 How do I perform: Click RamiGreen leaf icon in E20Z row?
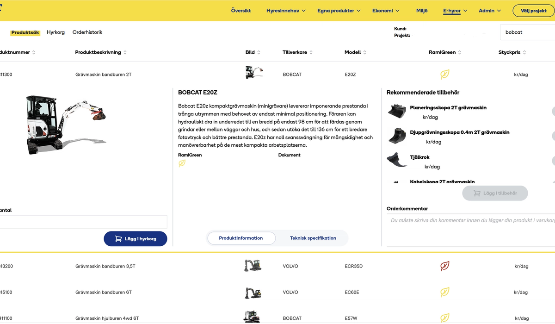pos(445,74)
